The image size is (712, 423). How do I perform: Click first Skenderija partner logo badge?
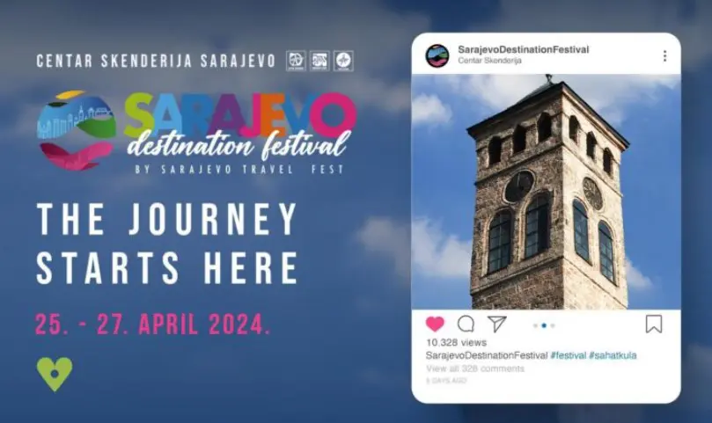tap(296, 61)
